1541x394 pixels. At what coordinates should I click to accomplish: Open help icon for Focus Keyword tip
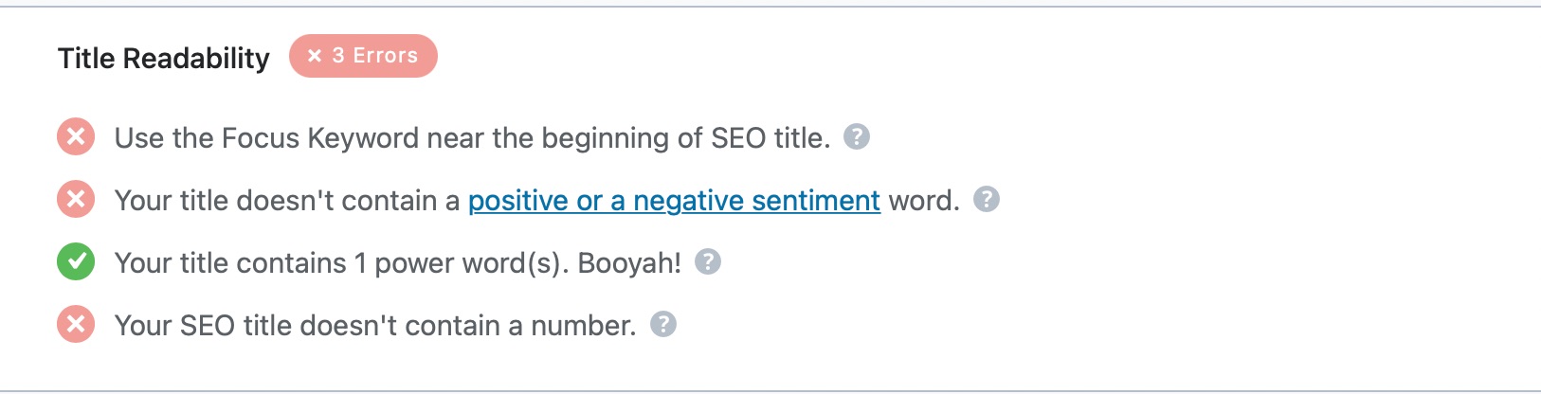click(857, 136)
